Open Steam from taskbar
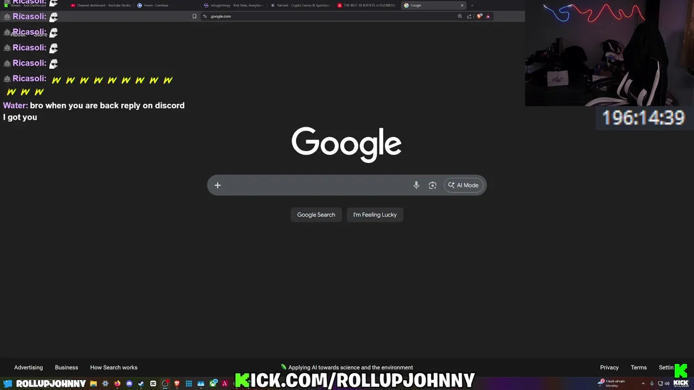Viewport: 694px width, 390px height. pos(141,383)
